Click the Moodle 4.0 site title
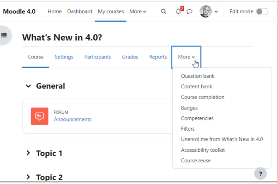Viewport: 277px width, 184px height. click(19, 11)
